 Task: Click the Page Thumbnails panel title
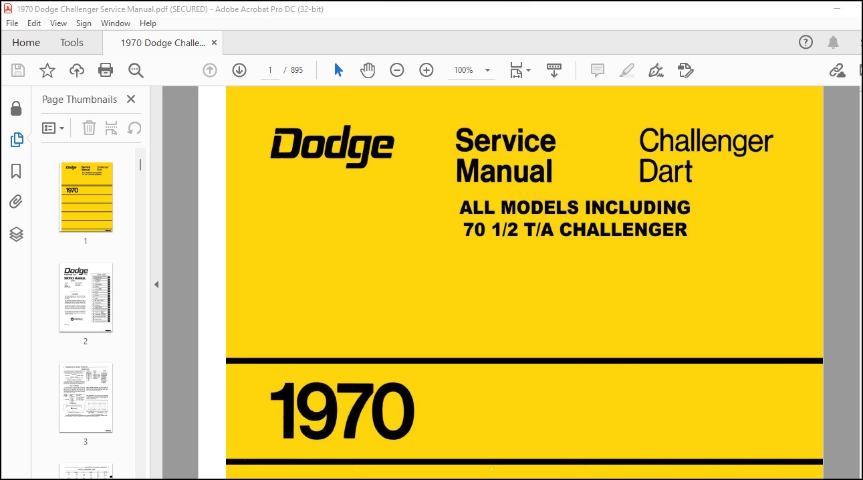80,99
